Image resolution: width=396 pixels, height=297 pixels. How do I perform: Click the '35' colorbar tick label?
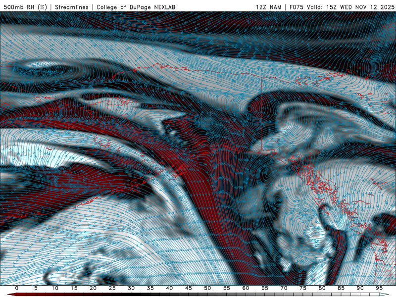click(x=150, y=288)
